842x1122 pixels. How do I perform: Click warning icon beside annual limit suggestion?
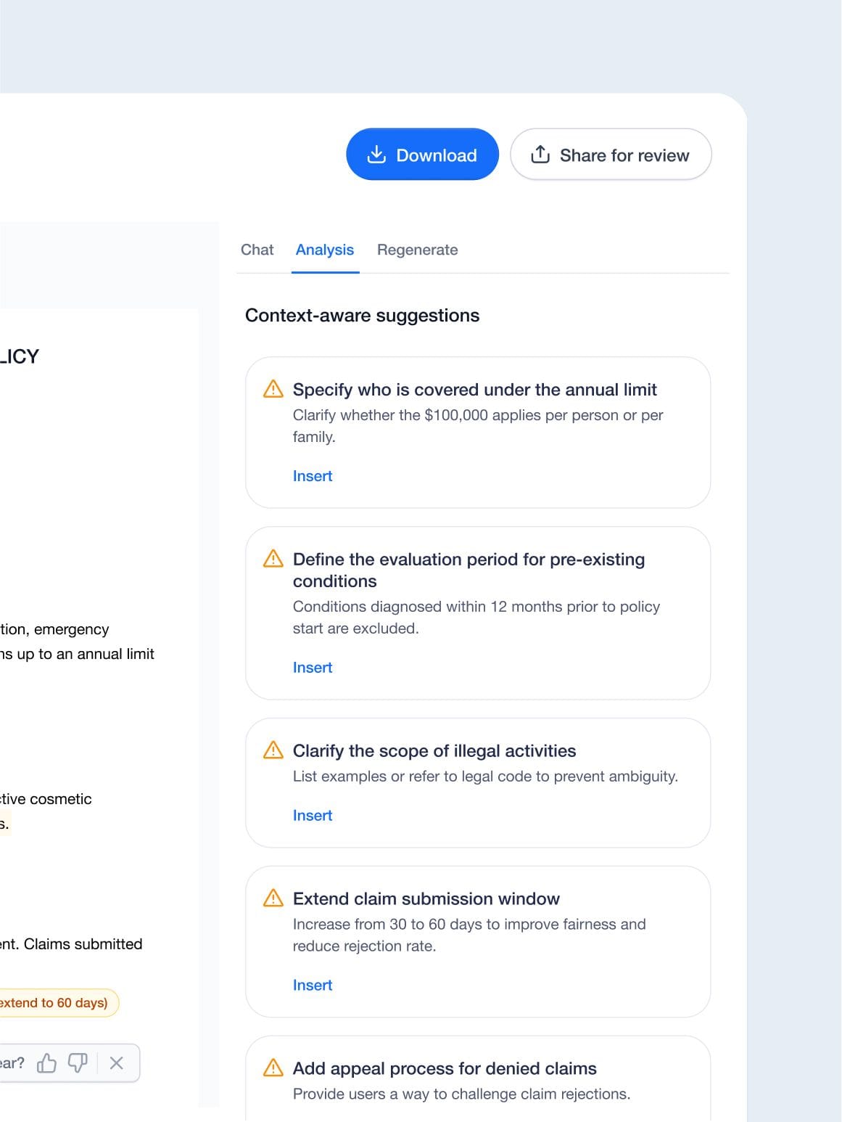tap(273, 389)
